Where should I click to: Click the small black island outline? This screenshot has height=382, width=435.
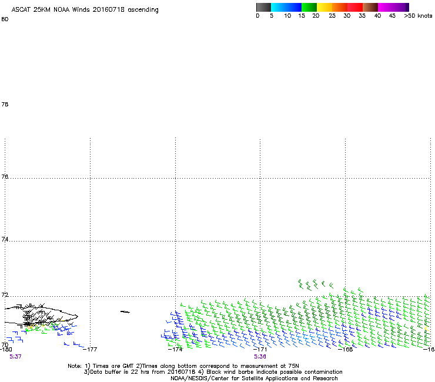tap(125, 312)
